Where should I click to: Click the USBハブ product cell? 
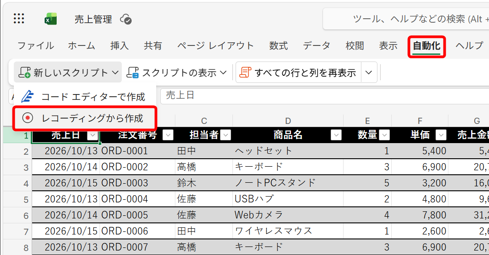point(288,199)
